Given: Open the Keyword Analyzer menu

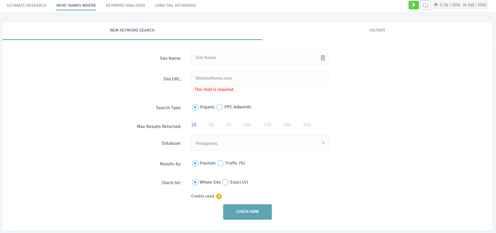Looking at the screenshot, I should pos(125,5).
